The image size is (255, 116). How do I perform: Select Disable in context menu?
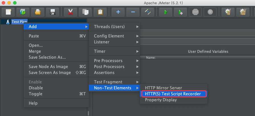click(x=56, y=88)
